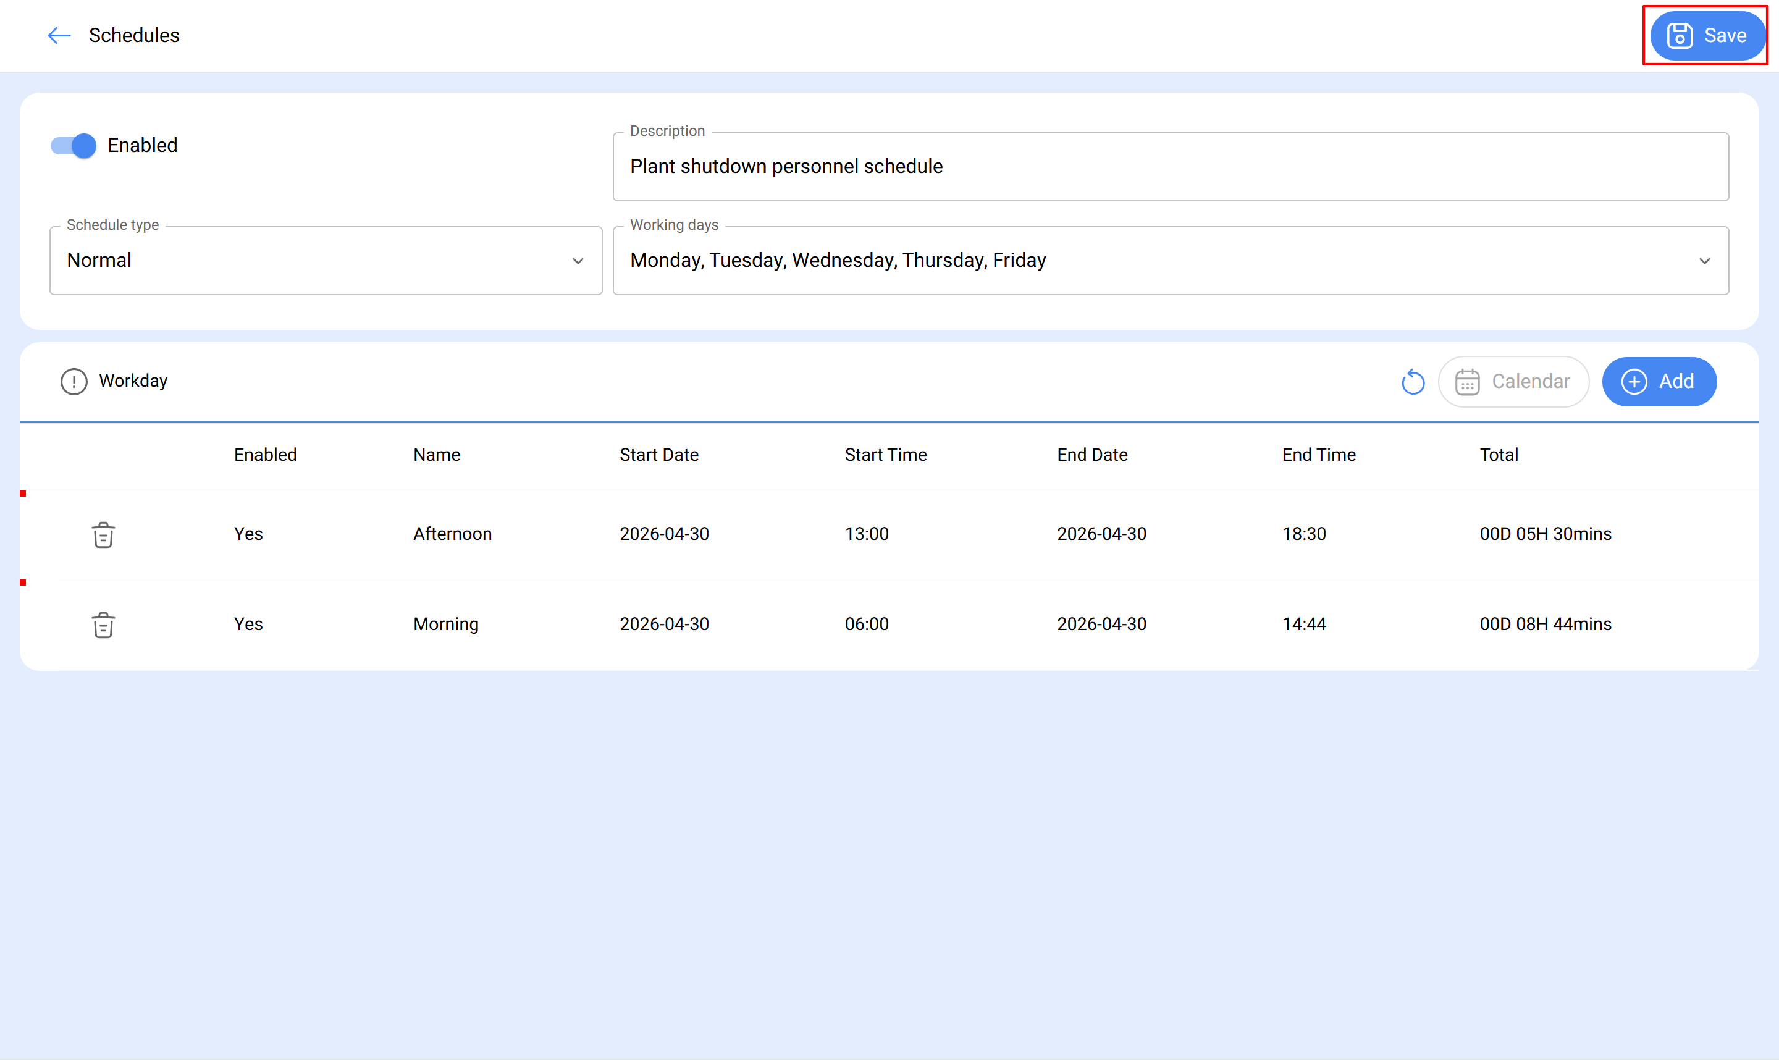The width and height of the screenshot is (1779, 1060).
Task: Expand the Working days dropdown
Action: [x=1170, y=261]
